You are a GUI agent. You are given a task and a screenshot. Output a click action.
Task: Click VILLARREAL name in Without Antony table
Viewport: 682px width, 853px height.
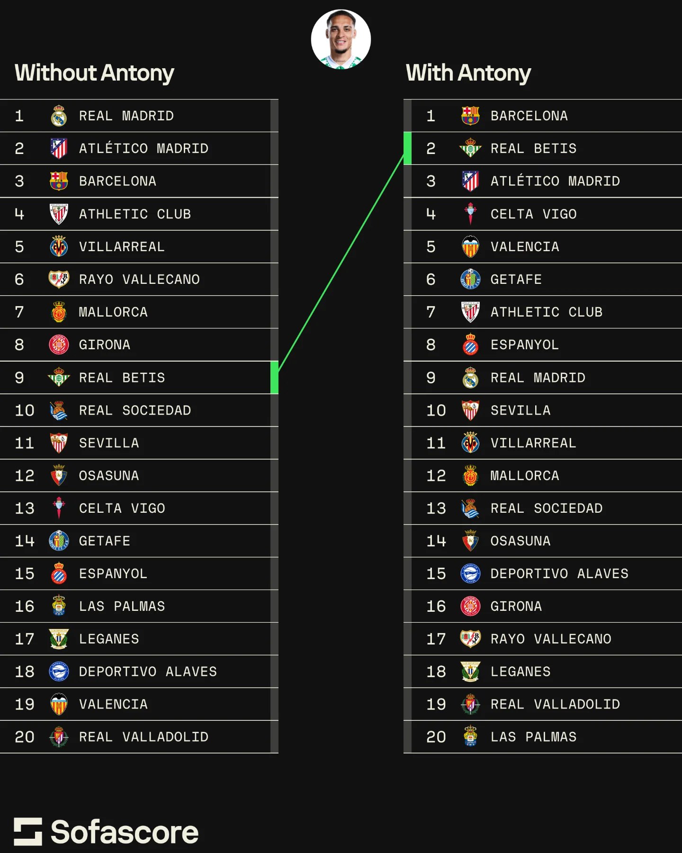(x=122, y=247)
